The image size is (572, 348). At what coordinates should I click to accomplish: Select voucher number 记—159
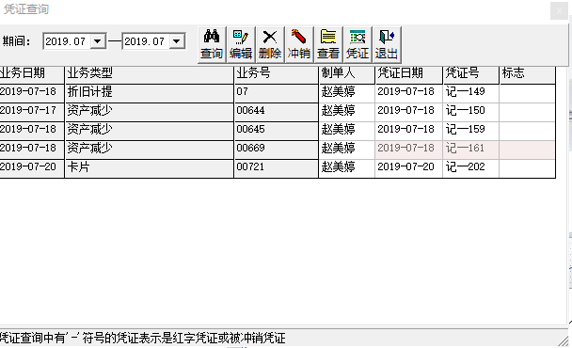(470, 132)
